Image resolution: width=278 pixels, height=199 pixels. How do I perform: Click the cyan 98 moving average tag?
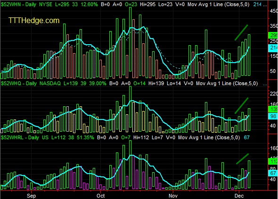[x=273, y=116]
